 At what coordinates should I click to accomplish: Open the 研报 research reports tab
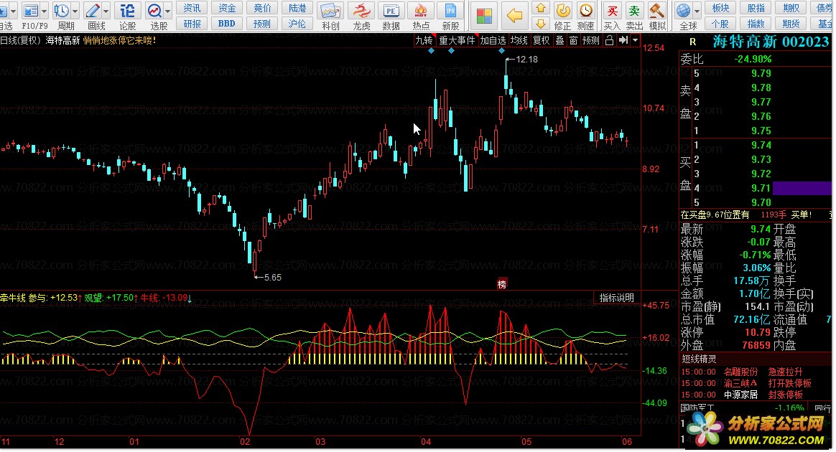pos(192,24)
